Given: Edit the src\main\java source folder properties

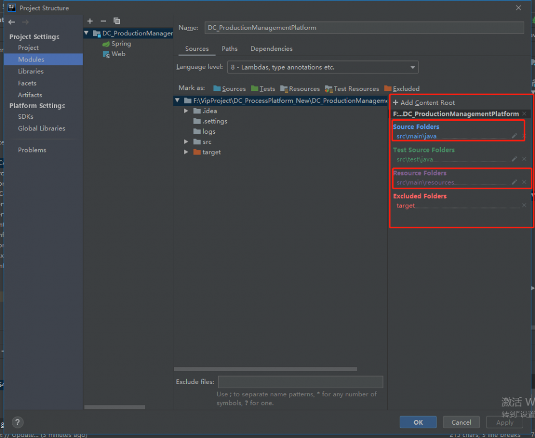Looking at the screenshot, I should 514,136.
